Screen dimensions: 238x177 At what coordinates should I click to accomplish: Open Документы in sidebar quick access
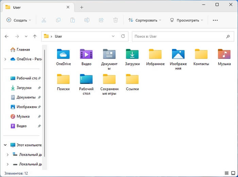[23, 98]
